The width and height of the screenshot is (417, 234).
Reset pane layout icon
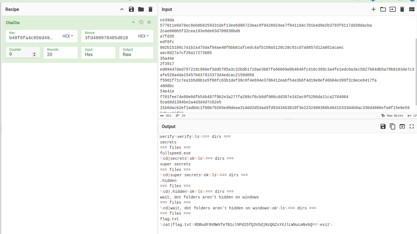[411, 9]
